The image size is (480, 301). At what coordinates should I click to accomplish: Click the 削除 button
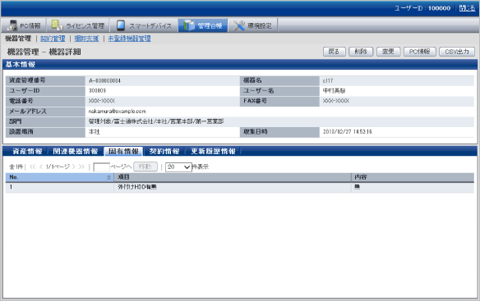pos(361,52)
